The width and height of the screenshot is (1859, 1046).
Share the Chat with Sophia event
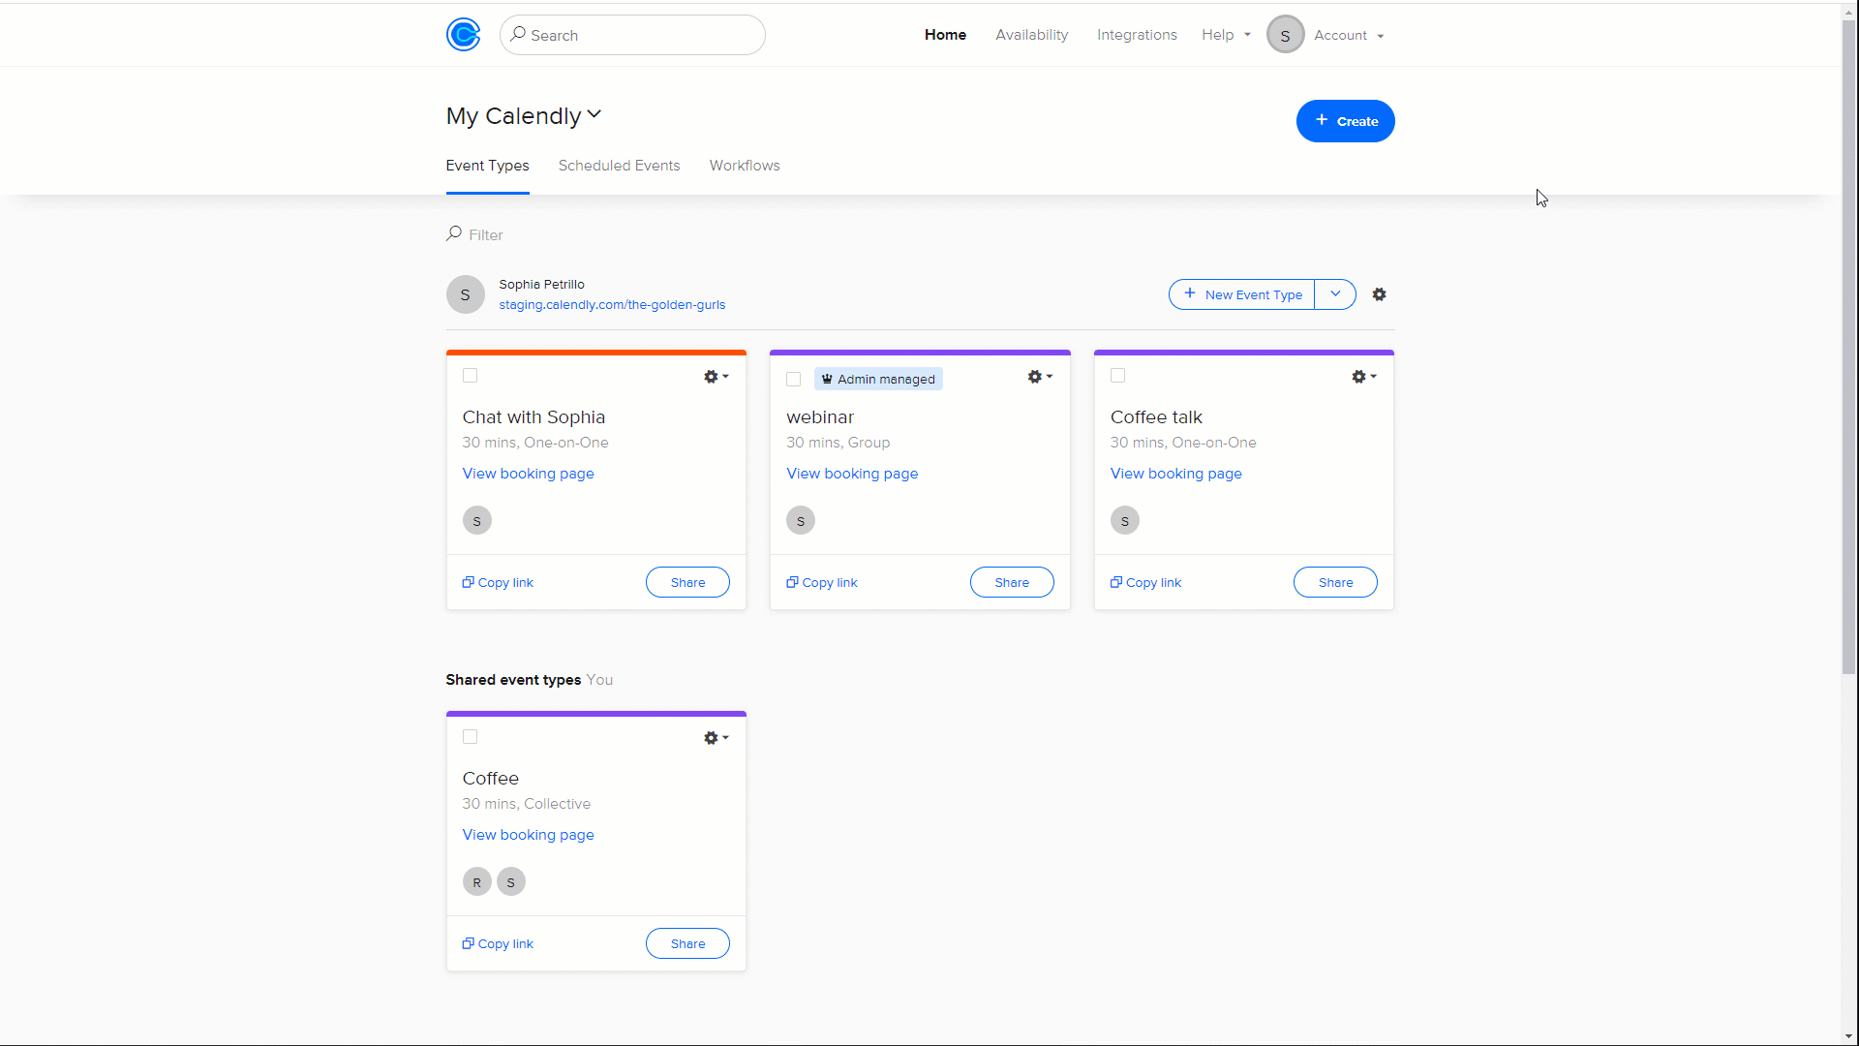[x=687, y=583]
